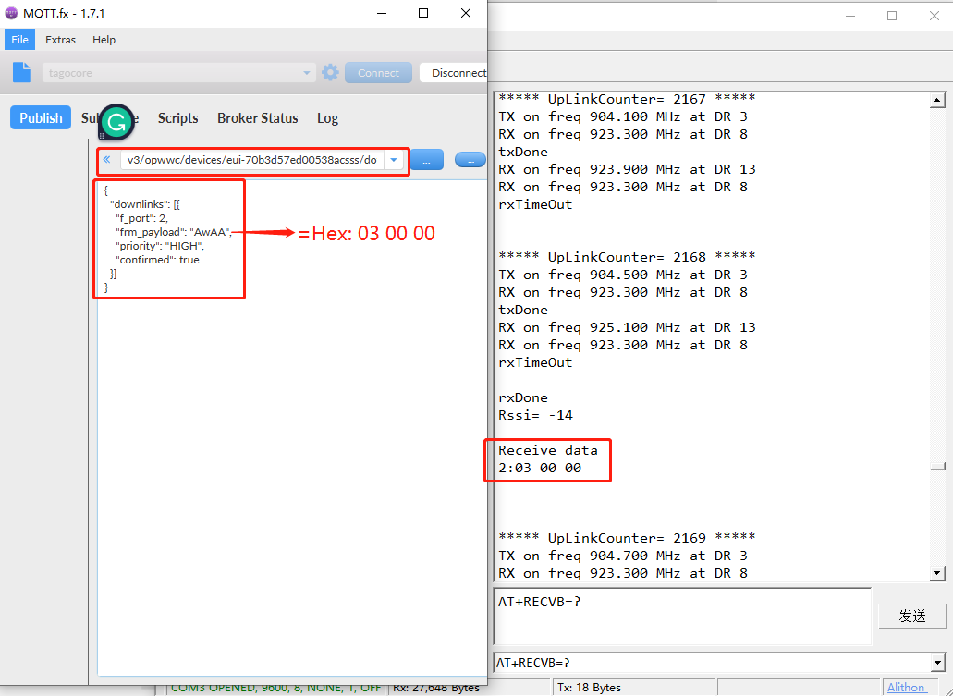Expand the tagocore profile dropdown
This screenshot has width=953, height=696.
307,73
